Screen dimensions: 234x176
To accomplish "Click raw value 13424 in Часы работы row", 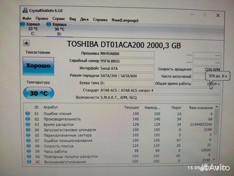I will (x=206, y=150).
